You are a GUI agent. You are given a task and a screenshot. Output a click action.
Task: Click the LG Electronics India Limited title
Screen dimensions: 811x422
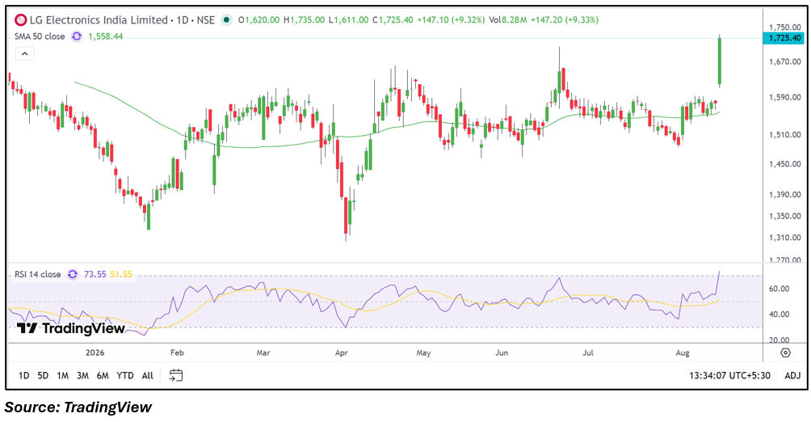(99, 20)
